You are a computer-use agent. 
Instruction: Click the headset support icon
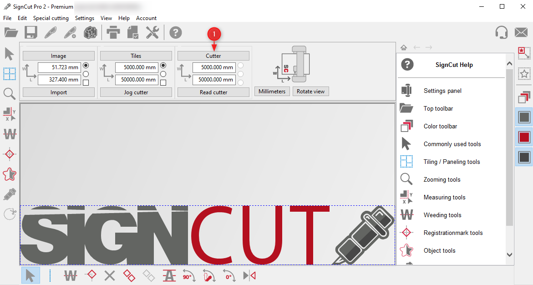point(502,33)
